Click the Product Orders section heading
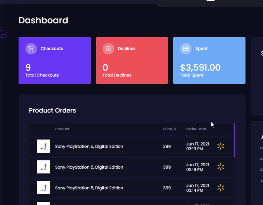 click(x=52, y=110)
